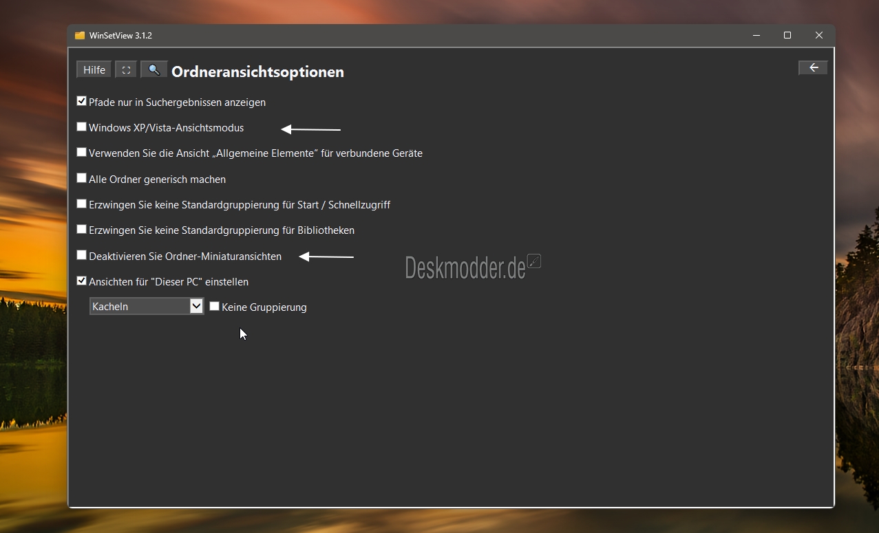Toggle Deaktivieren Sie Ordner-Miniaturansichten checkbox
Screen dimensions: 879x533
pos(82,255)
